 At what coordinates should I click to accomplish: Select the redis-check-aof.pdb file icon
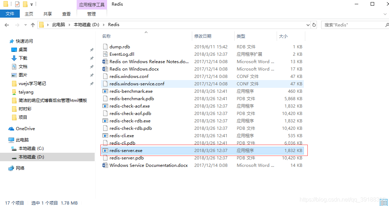tap(105, 114)
